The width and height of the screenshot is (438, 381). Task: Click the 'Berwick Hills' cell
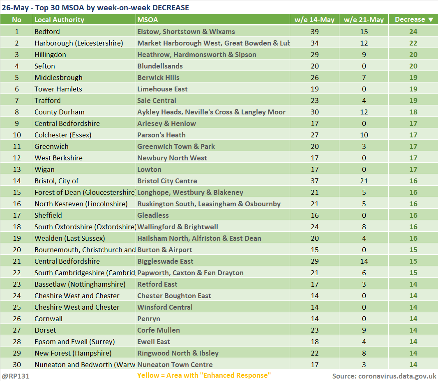pos(213,77)
